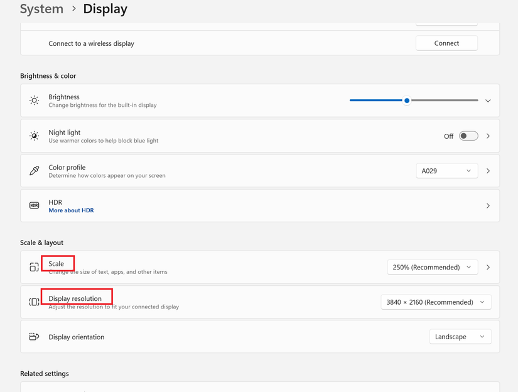Image resolution: width=518 pixels, height=392 pixels.
Task: Click the Display orientation icon
Action: point(34,337)
